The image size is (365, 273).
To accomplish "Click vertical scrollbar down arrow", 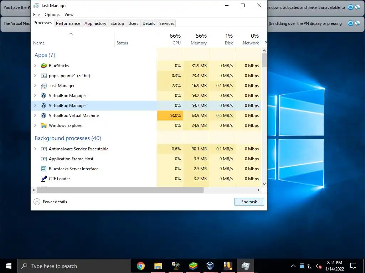I will pyautogui.click(x=264, y=184).
